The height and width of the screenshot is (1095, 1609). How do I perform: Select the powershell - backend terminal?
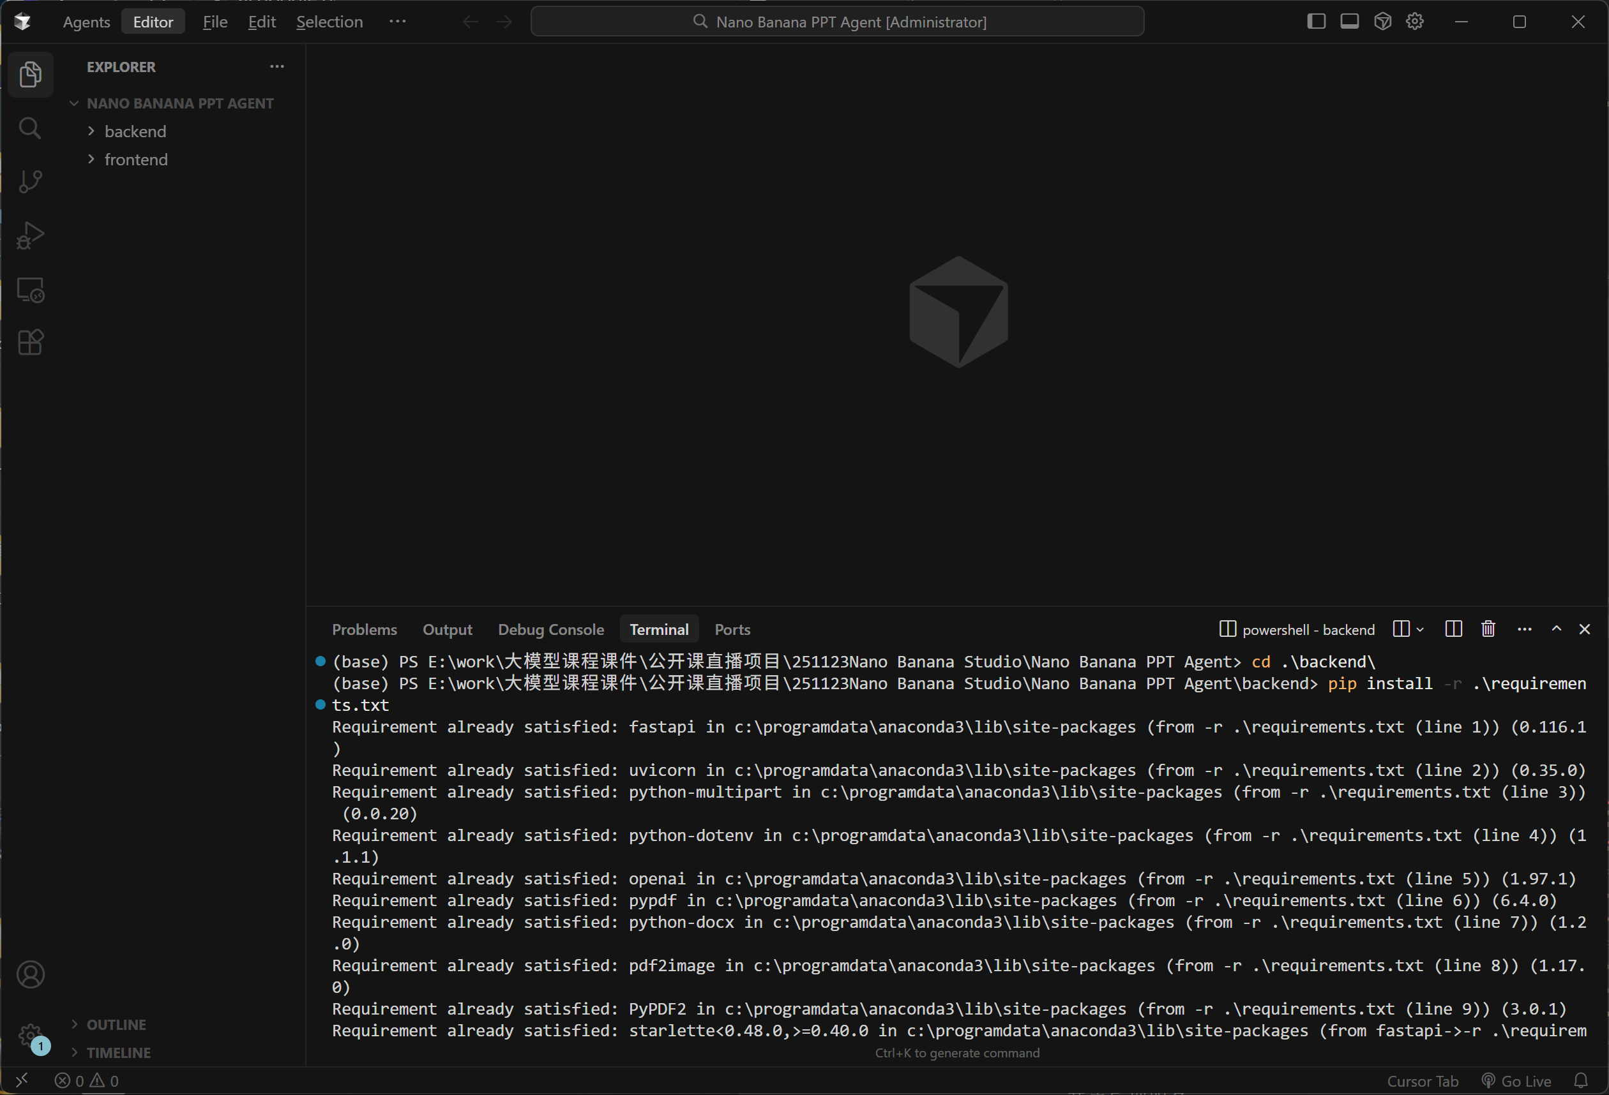click(x=1297, y=629)
